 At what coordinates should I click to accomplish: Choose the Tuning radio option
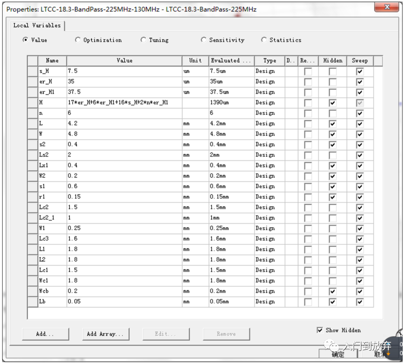(144, 40)
